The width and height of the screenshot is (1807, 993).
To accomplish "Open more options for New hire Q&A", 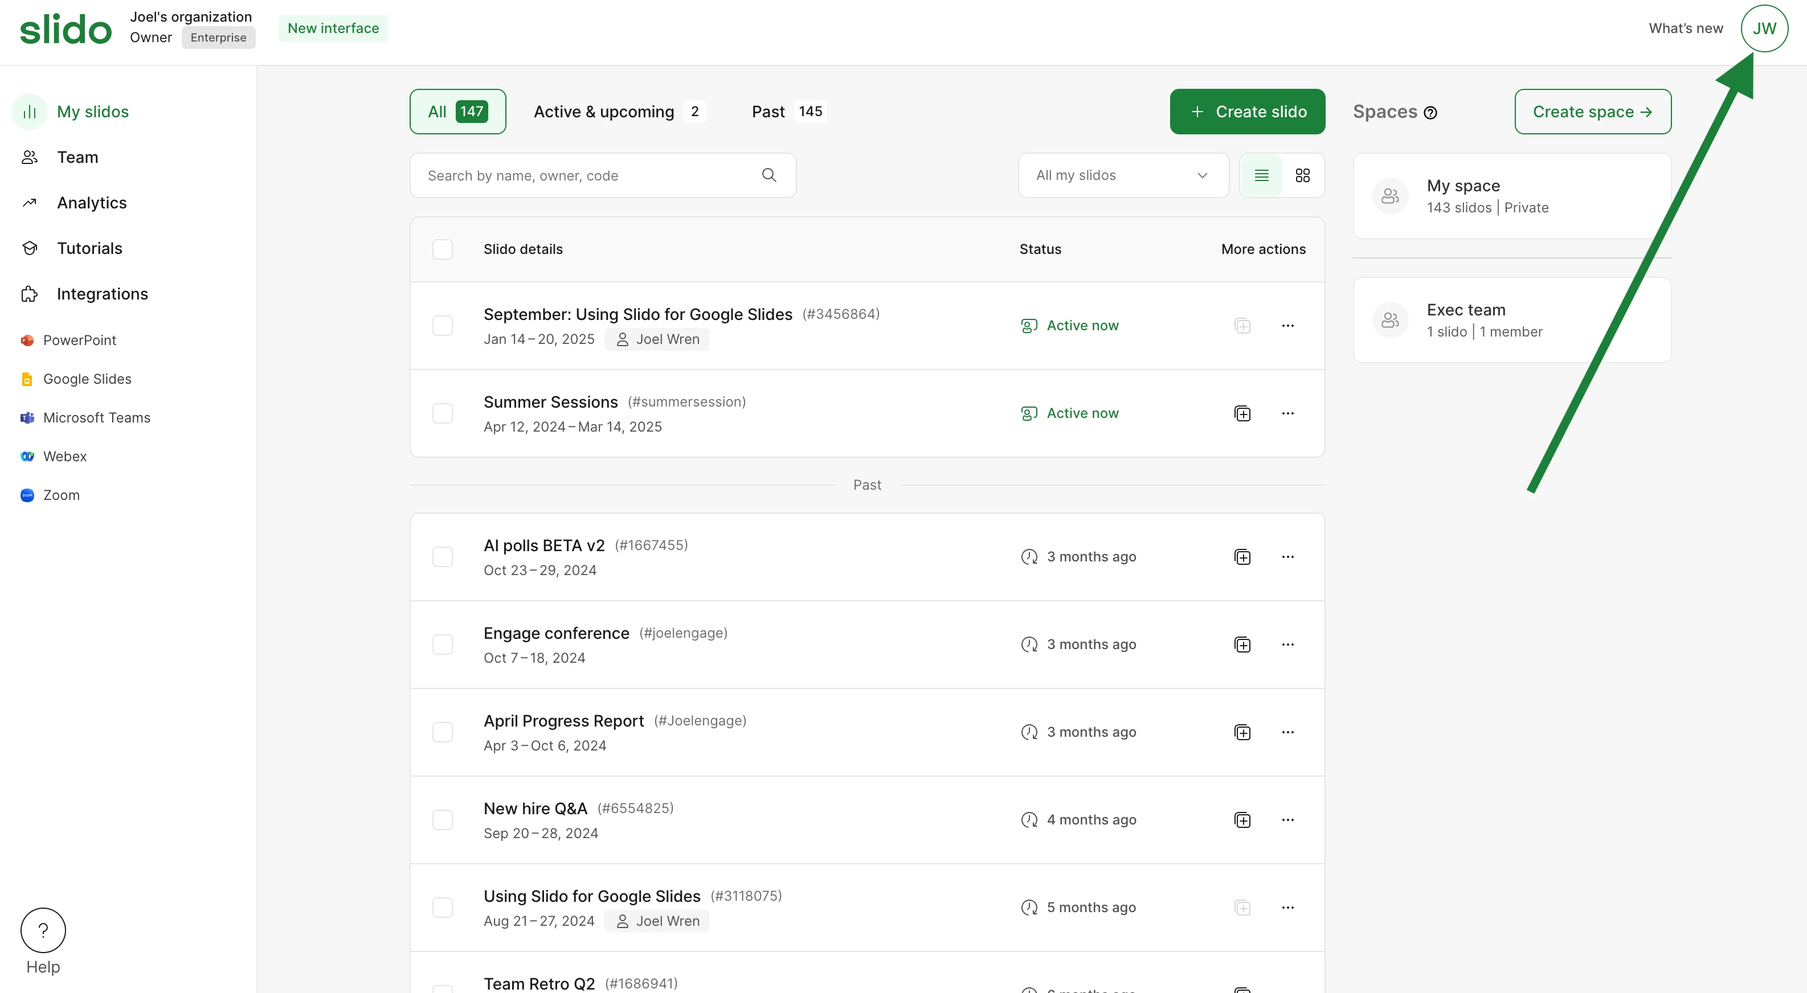I will pos(1287,820).
